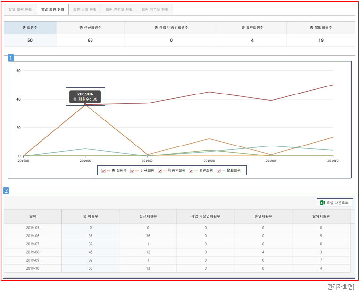Click the 총 휴면회원수 summary header
The width and height of the screenshot is (360, 292).
coord(252,27)
